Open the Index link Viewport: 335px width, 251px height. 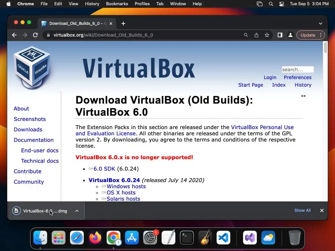[279, 85]
